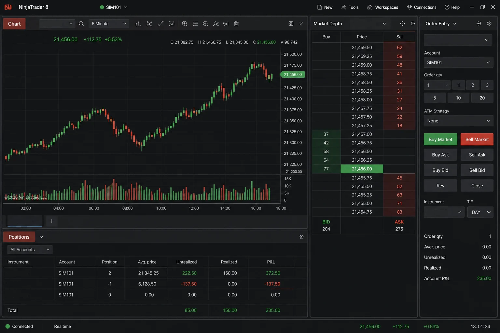The height and width of the screenshot is (333, 500).
Task: Open the indicators line icon
Action: tap(216, 24)
